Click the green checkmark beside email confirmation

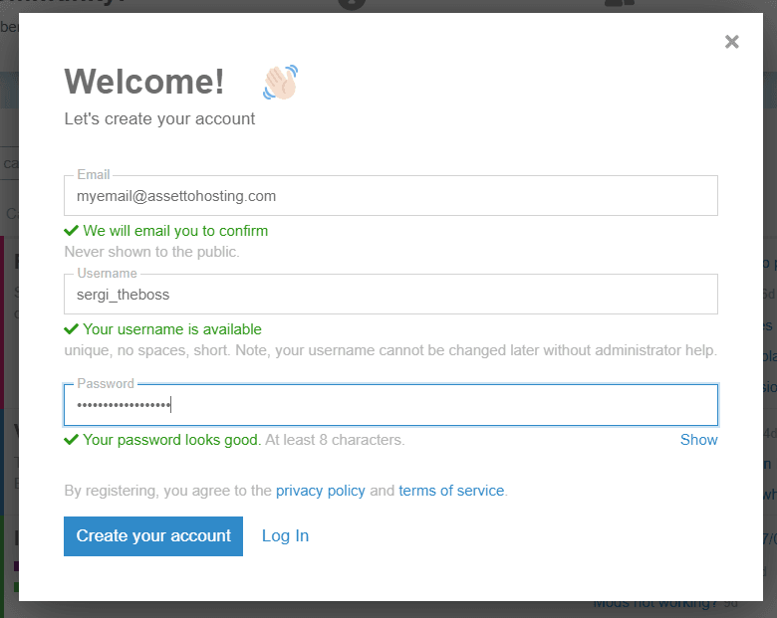point(72,231)
